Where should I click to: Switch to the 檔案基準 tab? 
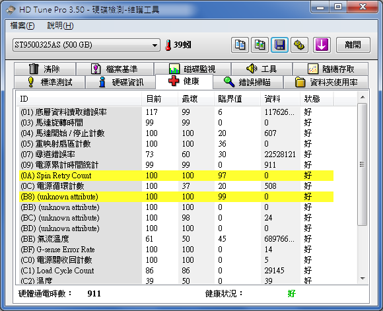115,69
